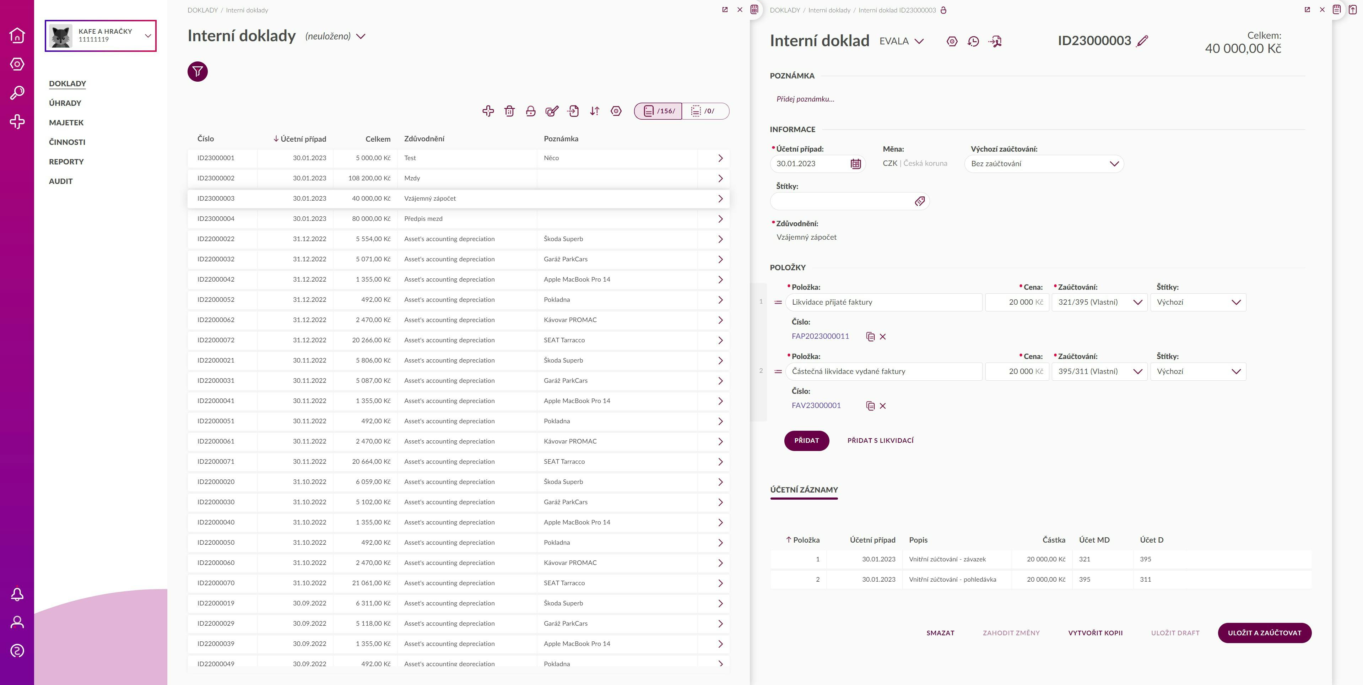Open linked invoice FAV23000001
Screen dimensions: 1363x685
coord(816,406)
